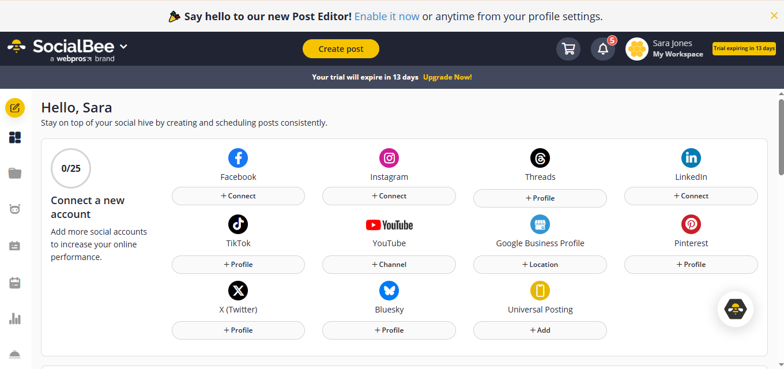The height and width of the screenshot is (369, 784).
Task: Click the pencil compose icon in sidebar
Action: [15, 108]
